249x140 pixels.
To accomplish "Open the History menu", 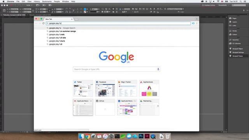I will (x=37, y=2).
